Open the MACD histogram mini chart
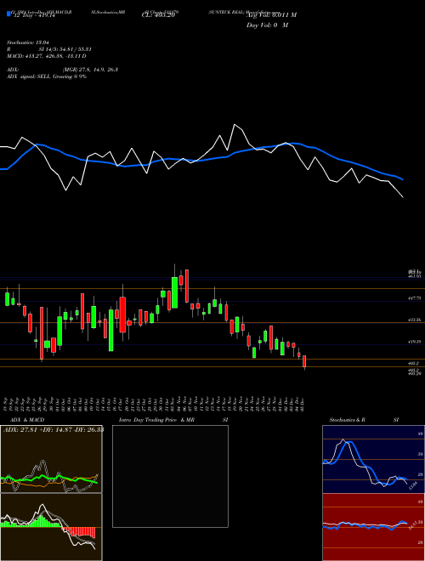 click(51, 527)
